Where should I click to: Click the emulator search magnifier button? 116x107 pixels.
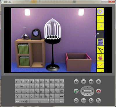[99, 101]
